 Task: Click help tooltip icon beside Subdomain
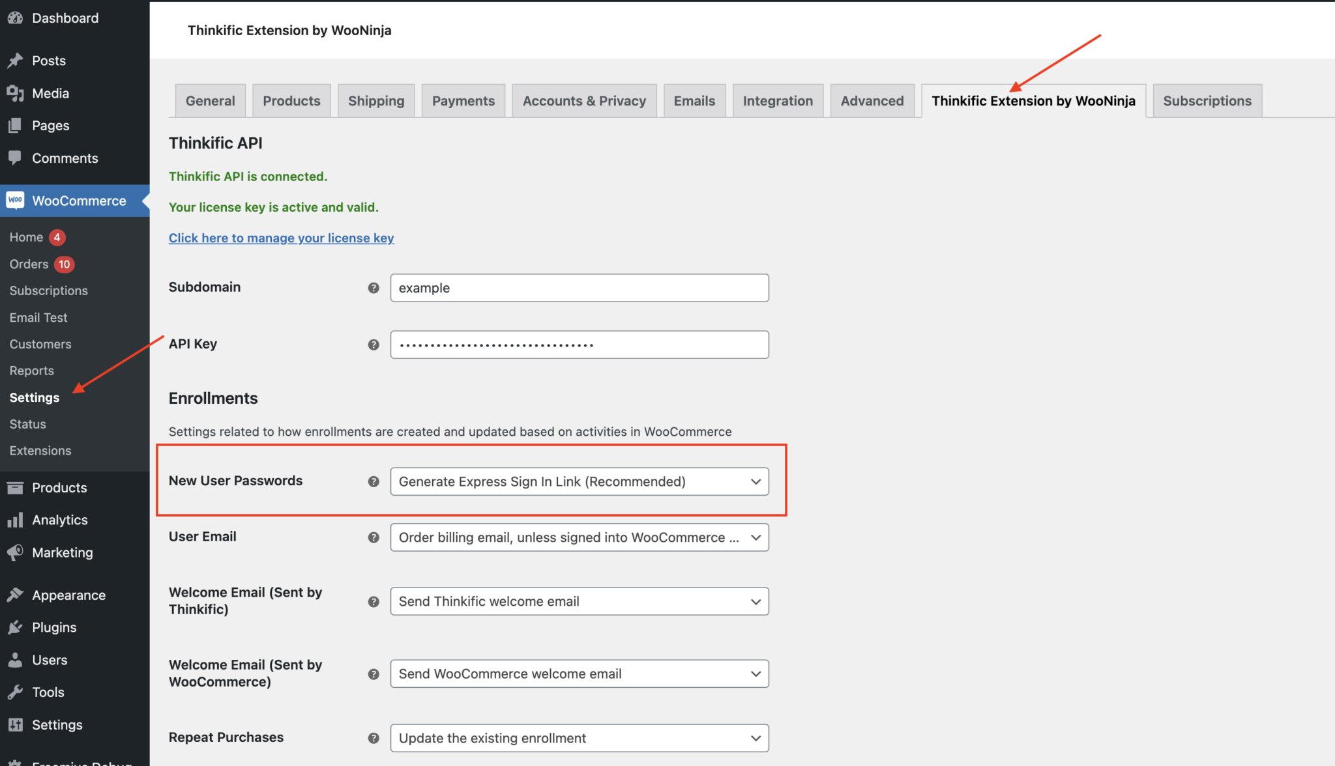tap(374, 288)
